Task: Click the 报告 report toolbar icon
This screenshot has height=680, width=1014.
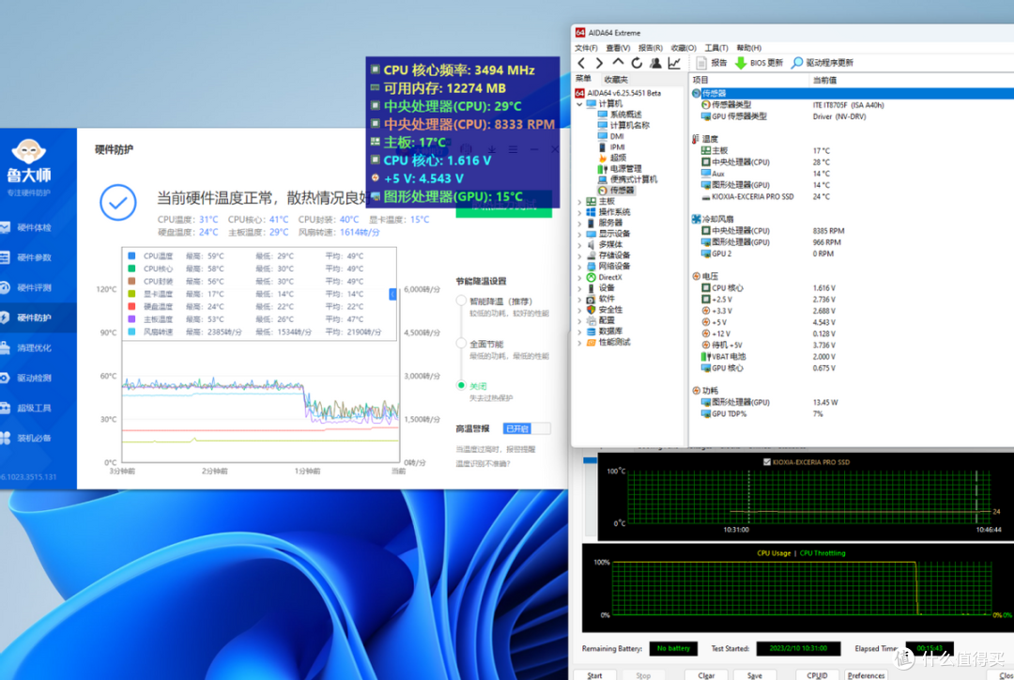Action: (x=702, y=63)
